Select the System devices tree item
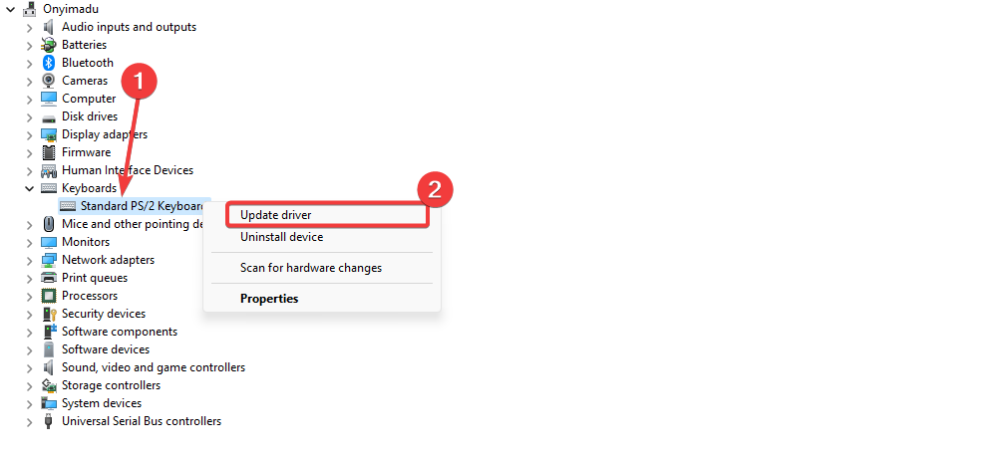 point(102,403)
